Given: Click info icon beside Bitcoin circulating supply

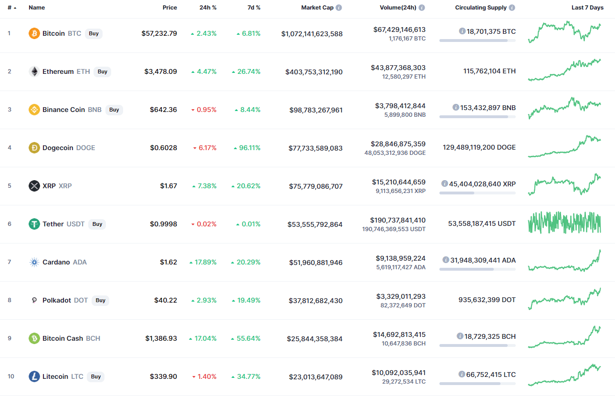Looking at the screenshot, I should click(x=462, y=31).
